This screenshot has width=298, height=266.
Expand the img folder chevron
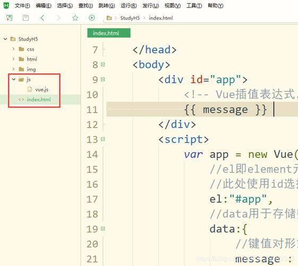click(x=13, y=69)
